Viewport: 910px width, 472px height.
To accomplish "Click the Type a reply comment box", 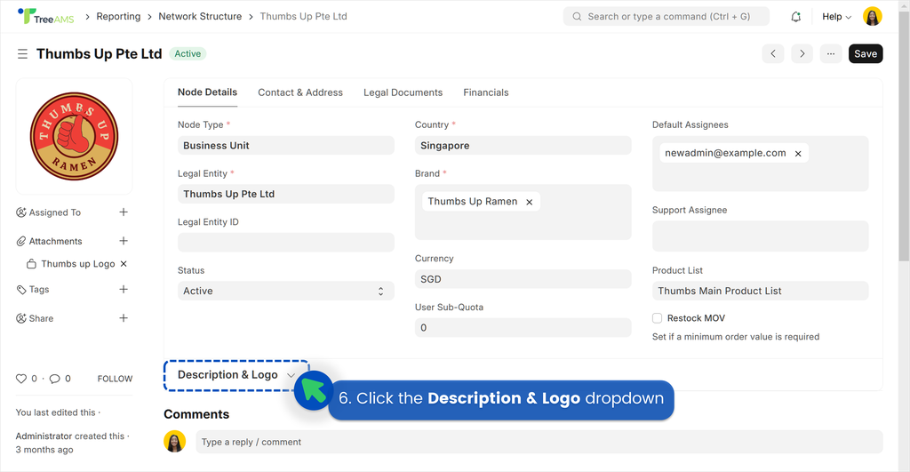I will pos(539,442).
